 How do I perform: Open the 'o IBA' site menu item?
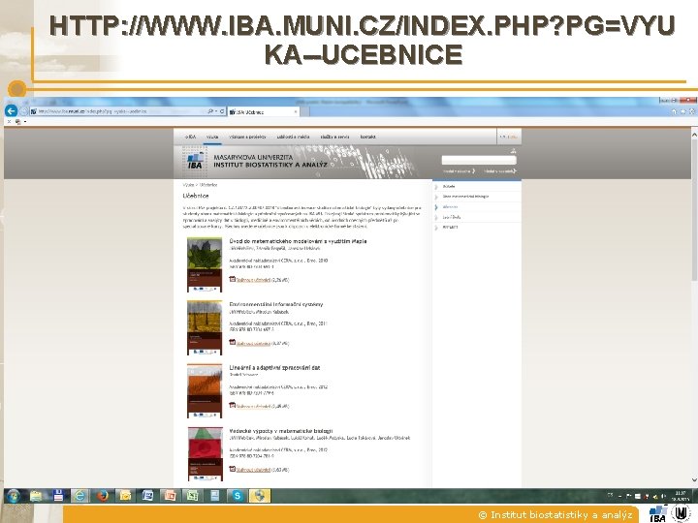[x=190, y=137]
